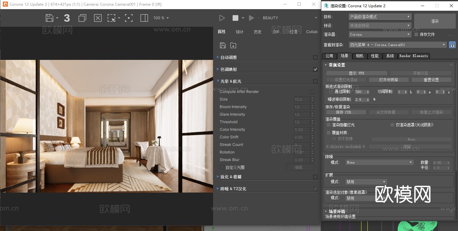
Task: Open the 降噪 mode dropdown set to None
Action: pyautogui.click(x=379, y=162)
